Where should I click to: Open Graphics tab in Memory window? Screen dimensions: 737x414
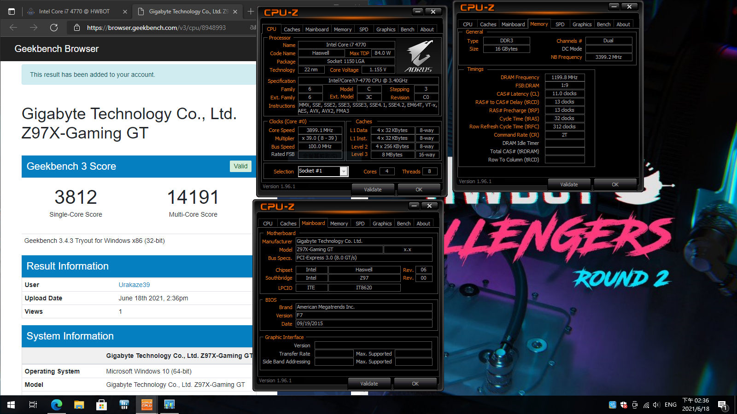pos(582,24)
